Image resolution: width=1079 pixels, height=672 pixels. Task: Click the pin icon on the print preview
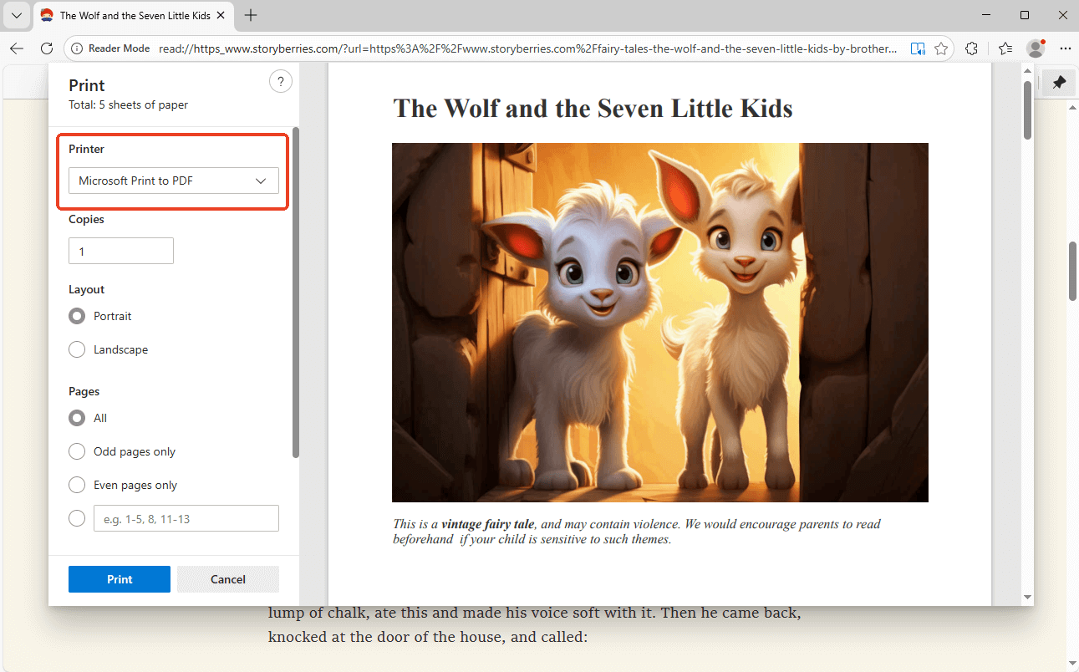1059,82
